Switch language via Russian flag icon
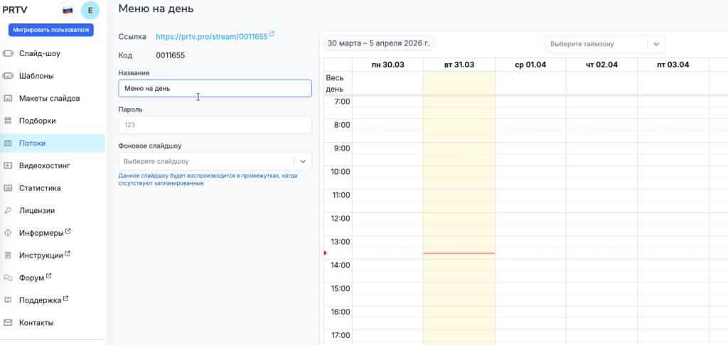 coord(68,10)
